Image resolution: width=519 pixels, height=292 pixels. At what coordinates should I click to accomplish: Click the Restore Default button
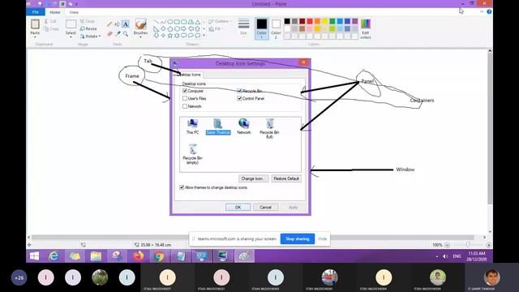pyautogui.click(x=286, y=178)
